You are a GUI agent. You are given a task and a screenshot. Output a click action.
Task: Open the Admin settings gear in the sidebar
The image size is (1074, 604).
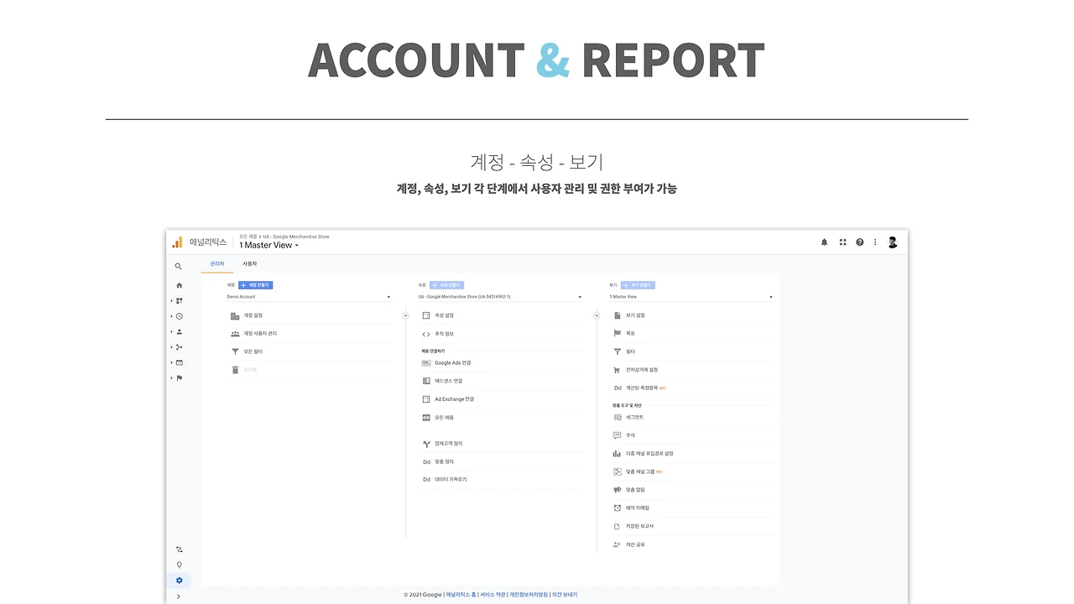[179, 580]
